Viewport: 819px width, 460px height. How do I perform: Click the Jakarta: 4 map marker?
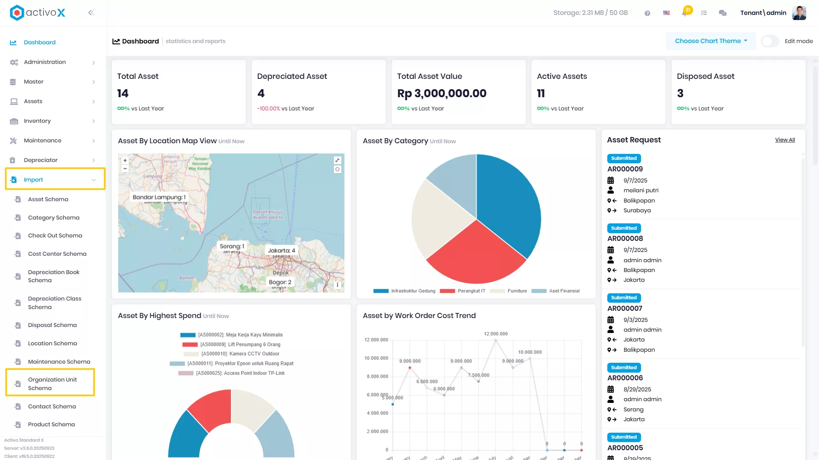(x=281, y=251)
